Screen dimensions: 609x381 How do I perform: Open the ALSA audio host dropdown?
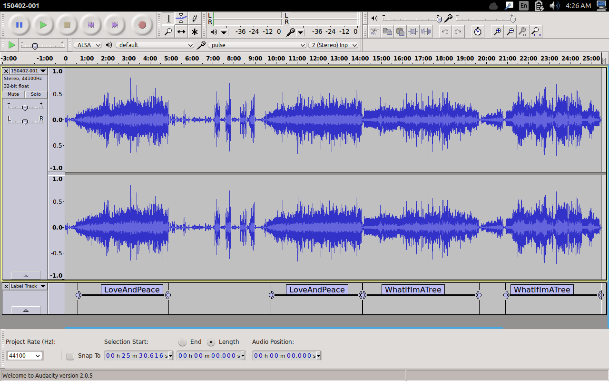pos(88,45)
